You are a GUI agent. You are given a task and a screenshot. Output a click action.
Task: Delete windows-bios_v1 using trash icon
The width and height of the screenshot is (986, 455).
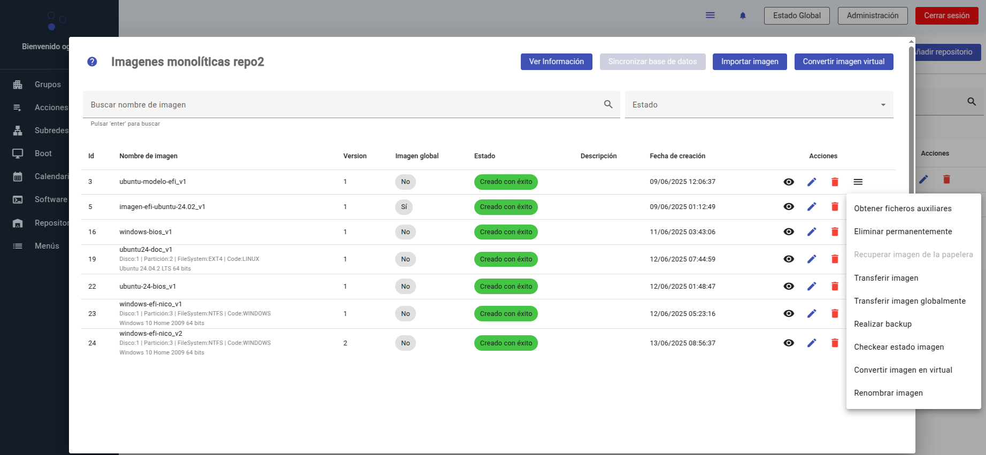pyautogui.click(x=835, y=232)
